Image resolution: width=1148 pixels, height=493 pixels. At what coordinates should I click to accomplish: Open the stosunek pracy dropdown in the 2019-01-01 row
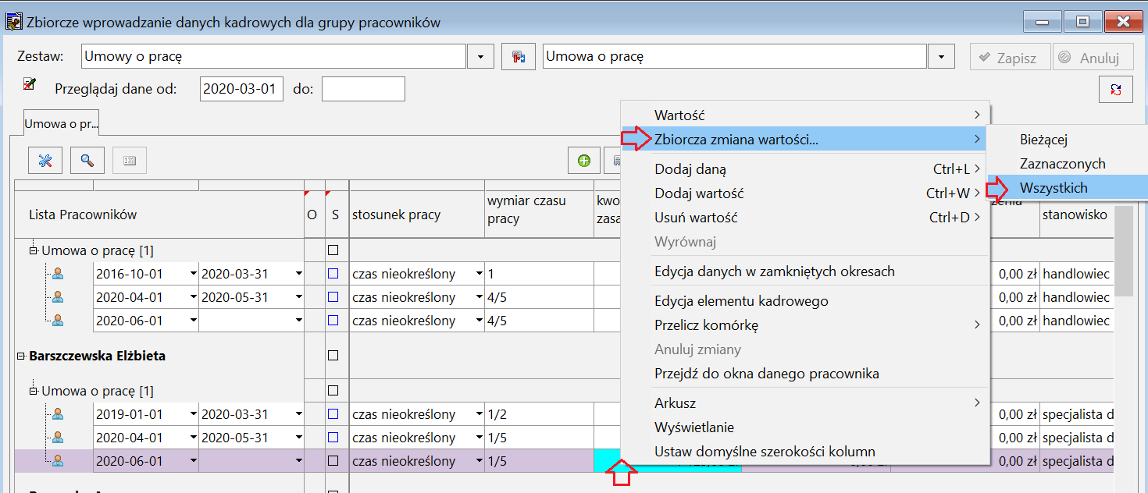[x=479, y=414]
